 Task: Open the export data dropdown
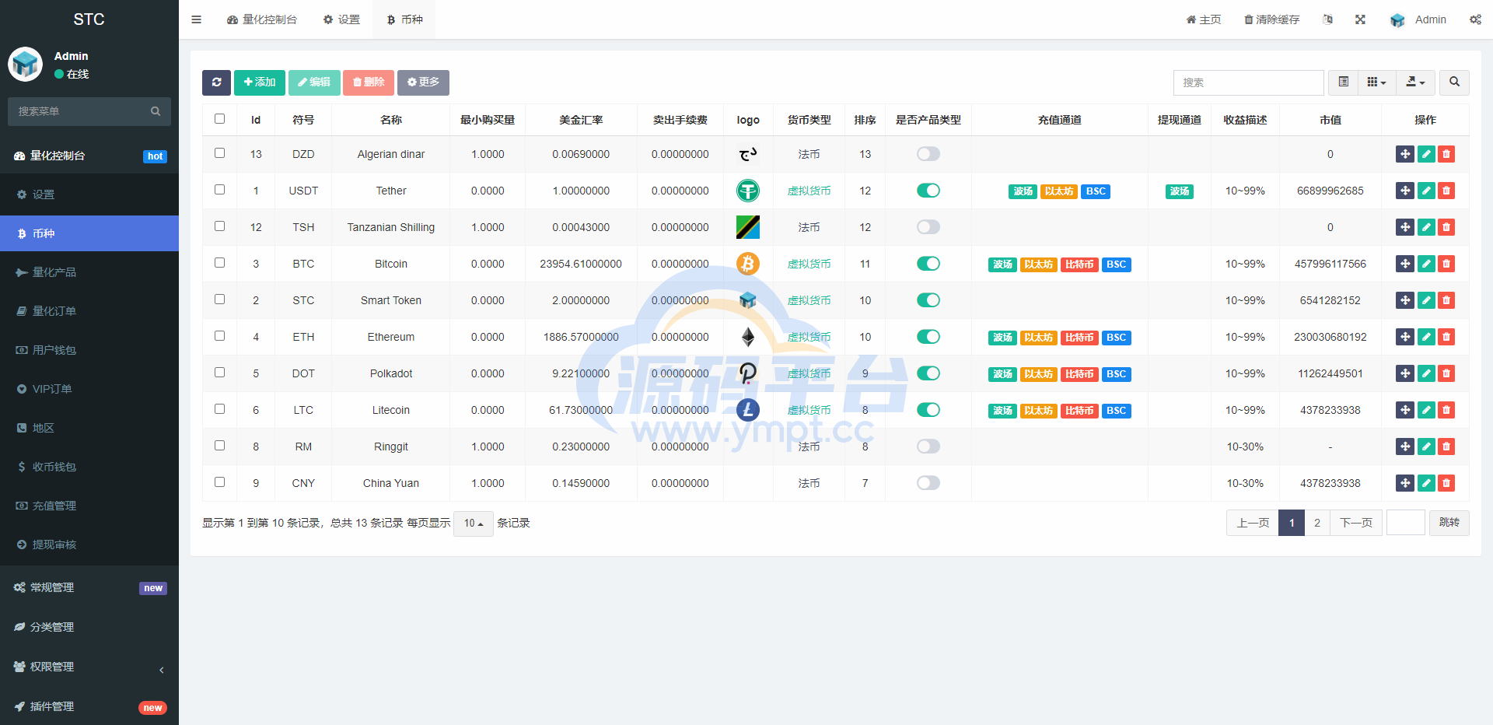pyautogui.click(x=1415, y=82)
